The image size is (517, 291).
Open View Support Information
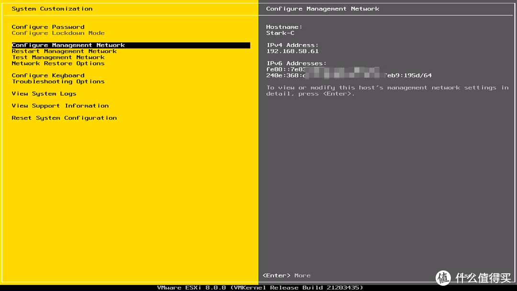[60, 106]
